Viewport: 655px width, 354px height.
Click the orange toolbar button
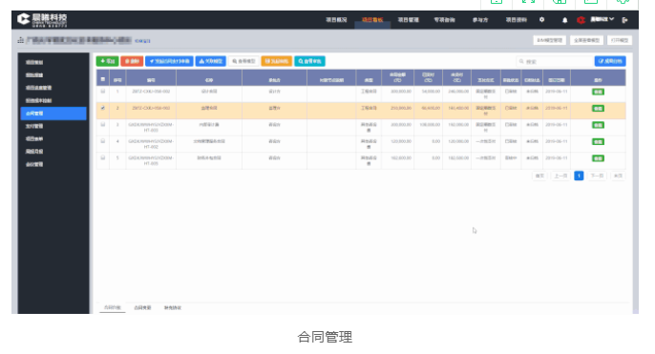[x=277, y=61]
